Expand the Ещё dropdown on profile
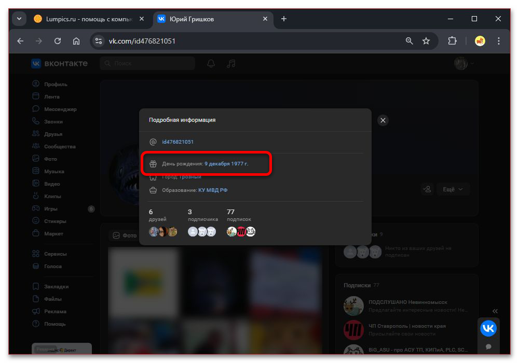This screenshot has width=519, height=363. [453, 189]
